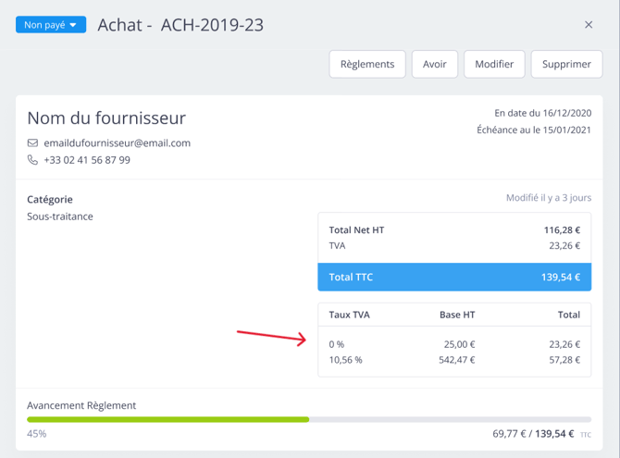Click the envelope icon beside supplier email

click(32, 143)
